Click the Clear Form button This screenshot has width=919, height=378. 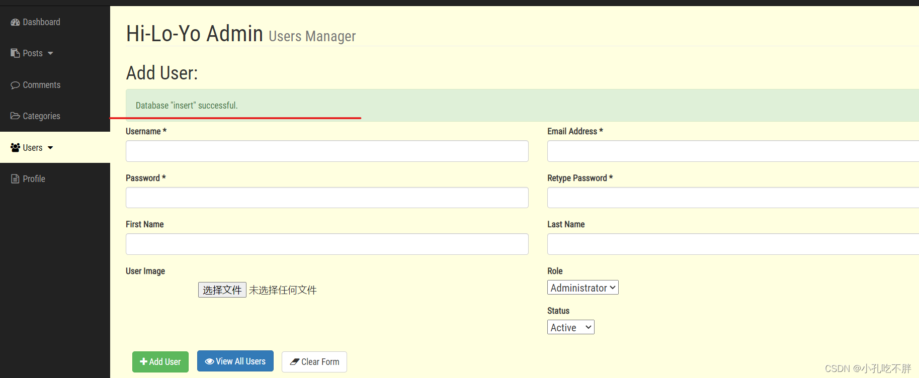coord(314,362)
